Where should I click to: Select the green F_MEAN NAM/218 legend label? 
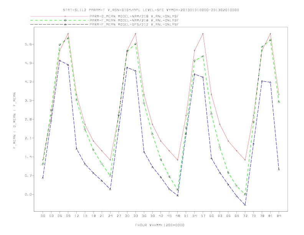[x=134, y=20]
